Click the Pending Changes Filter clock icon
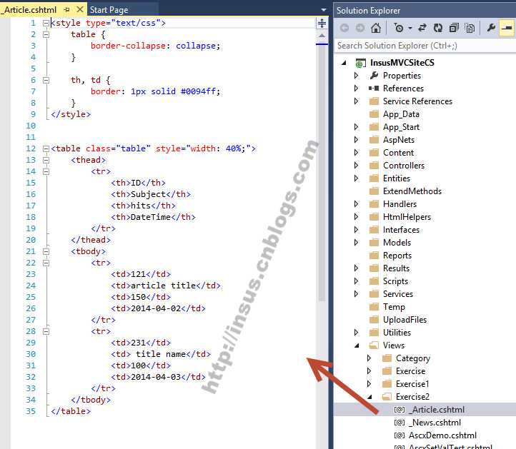The height and width of the screenshot is (449, 516). tap(399, 28)
